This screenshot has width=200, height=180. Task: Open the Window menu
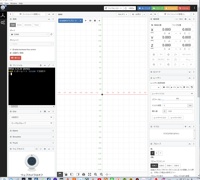14,3
